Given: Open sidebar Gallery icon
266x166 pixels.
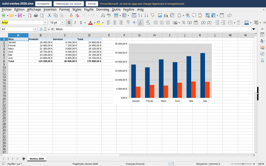Looking at the screenshot, I should pos(262,47).
